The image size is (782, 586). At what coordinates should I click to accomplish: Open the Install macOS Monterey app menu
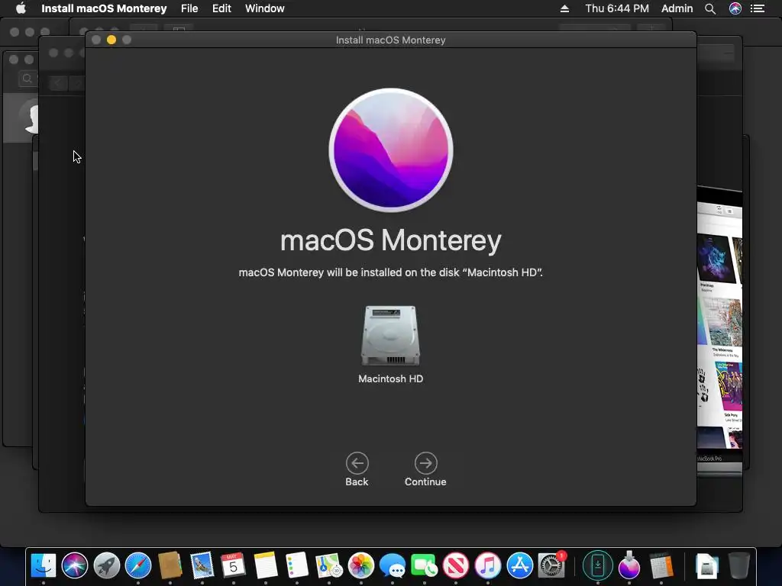(104, 8)
